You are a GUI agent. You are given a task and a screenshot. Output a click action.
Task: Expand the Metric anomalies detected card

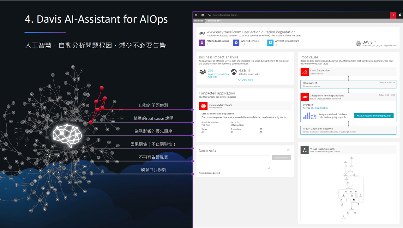[x=348, y=130]
